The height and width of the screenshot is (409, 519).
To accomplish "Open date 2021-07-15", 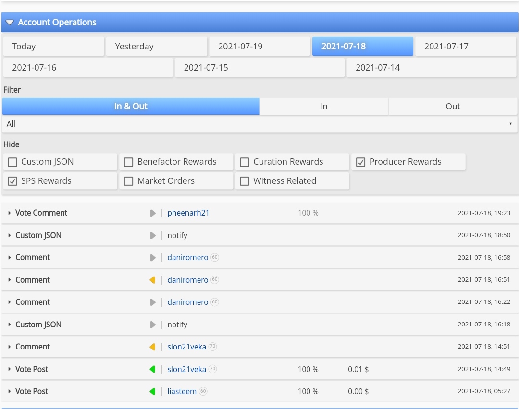I will click(259, 68).
